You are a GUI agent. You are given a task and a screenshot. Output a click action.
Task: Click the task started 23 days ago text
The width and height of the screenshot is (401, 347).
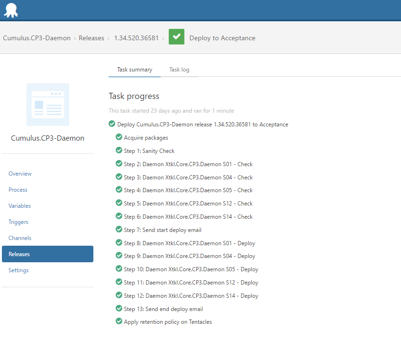[171, 111]
